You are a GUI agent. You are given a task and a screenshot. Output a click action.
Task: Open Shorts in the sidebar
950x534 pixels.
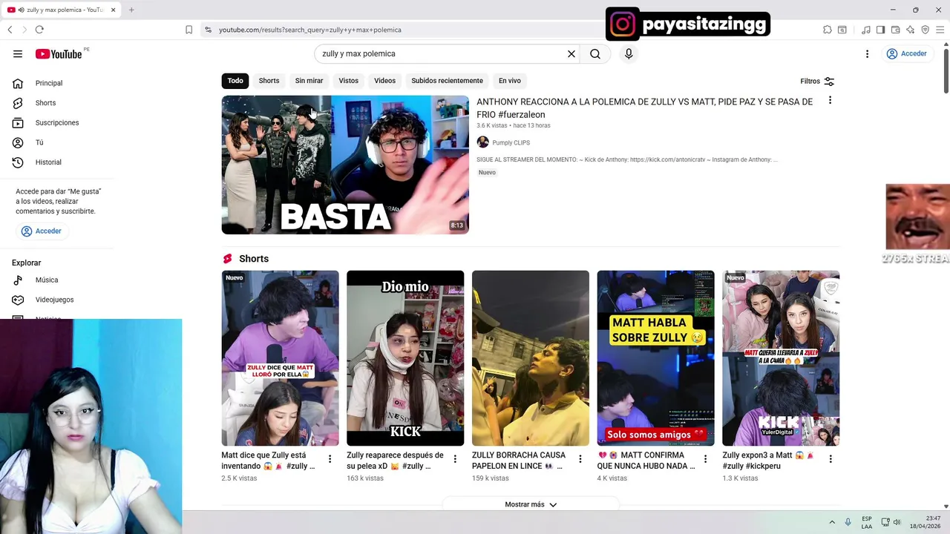[45, 103]
